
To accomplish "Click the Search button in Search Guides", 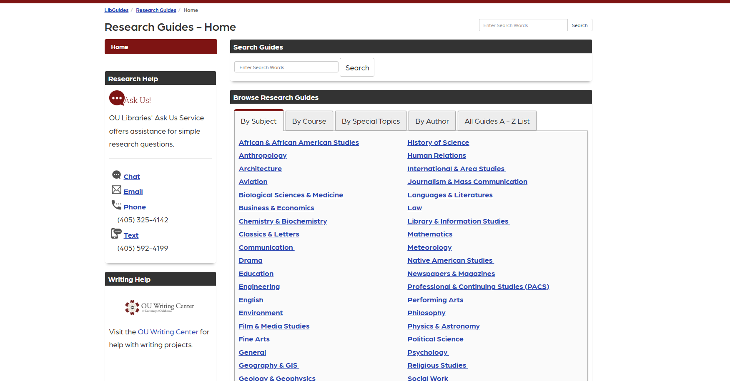I will click(x=357, y=67).
